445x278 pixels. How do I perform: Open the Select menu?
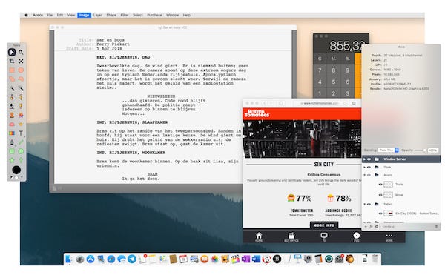(138, 15)
